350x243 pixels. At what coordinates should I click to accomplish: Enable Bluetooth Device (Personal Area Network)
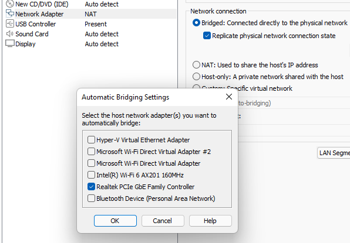pyautogui.click(x=91, y=198)
